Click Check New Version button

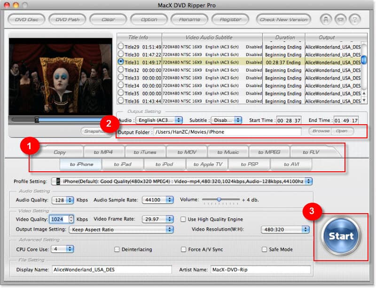pos(283,19)
